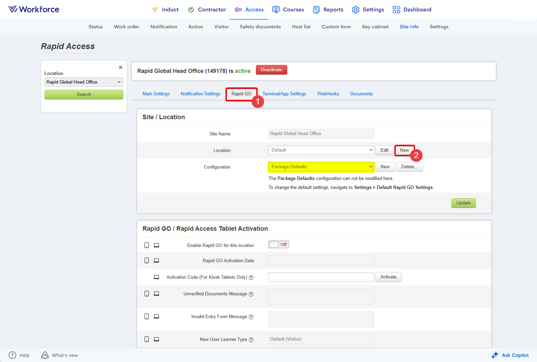Click the New User Learner Type field
Screen dimensions: 537x362
(321, 339)
